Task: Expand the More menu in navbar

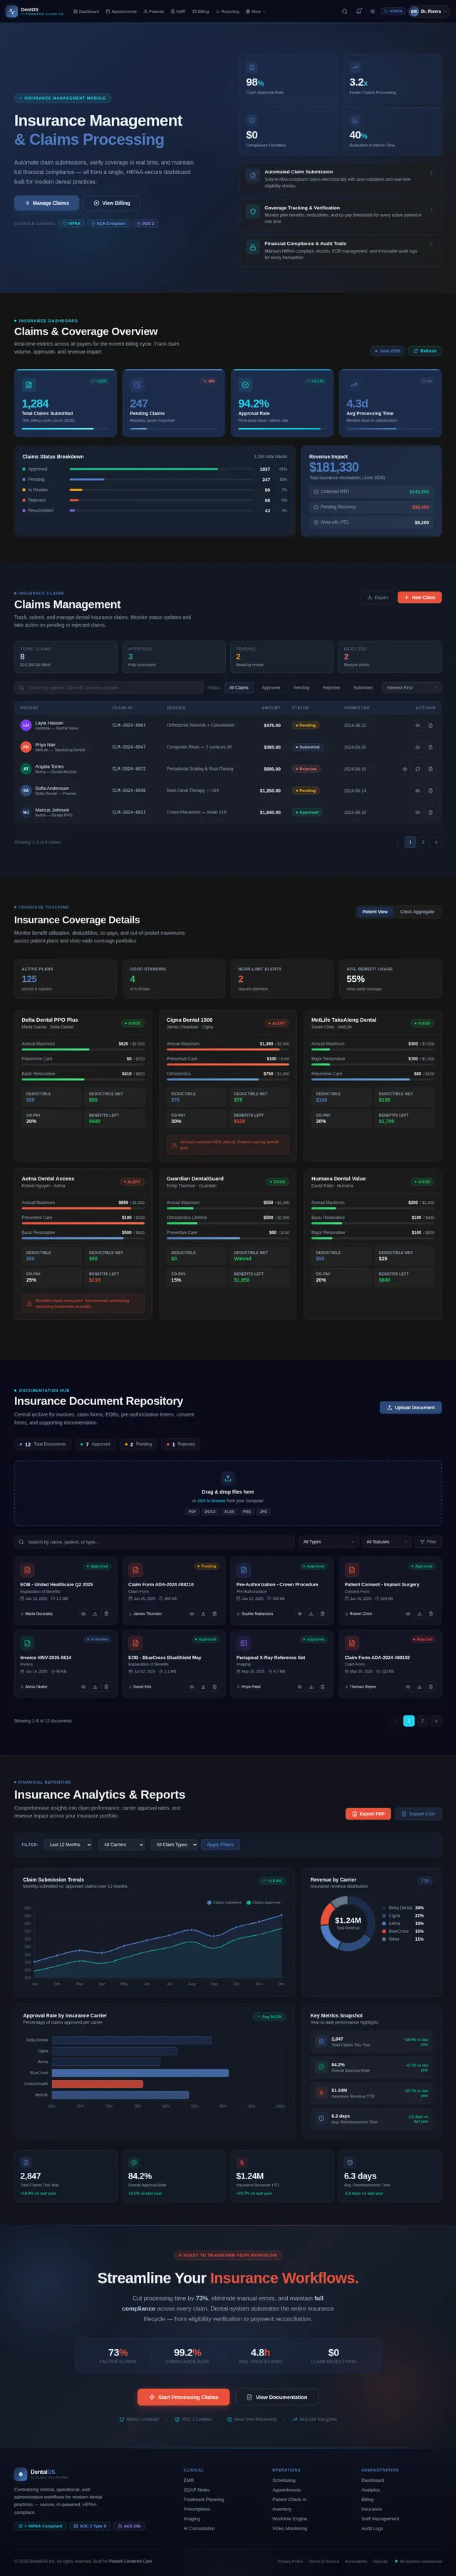Action: (256, 11)
